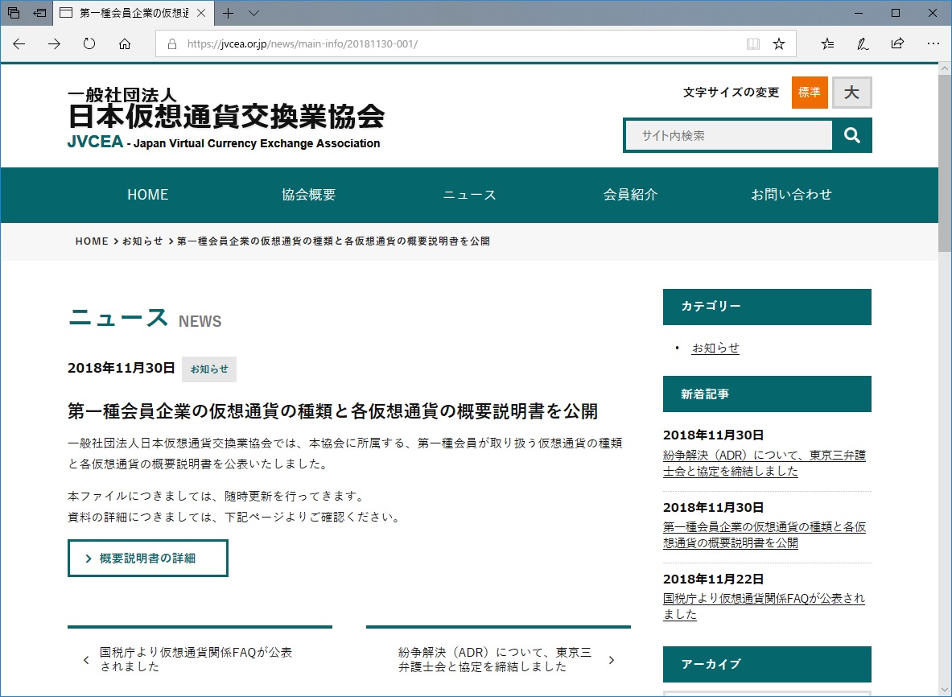
Task: Start a web note with the ink icon
Action: coord(863,43)
